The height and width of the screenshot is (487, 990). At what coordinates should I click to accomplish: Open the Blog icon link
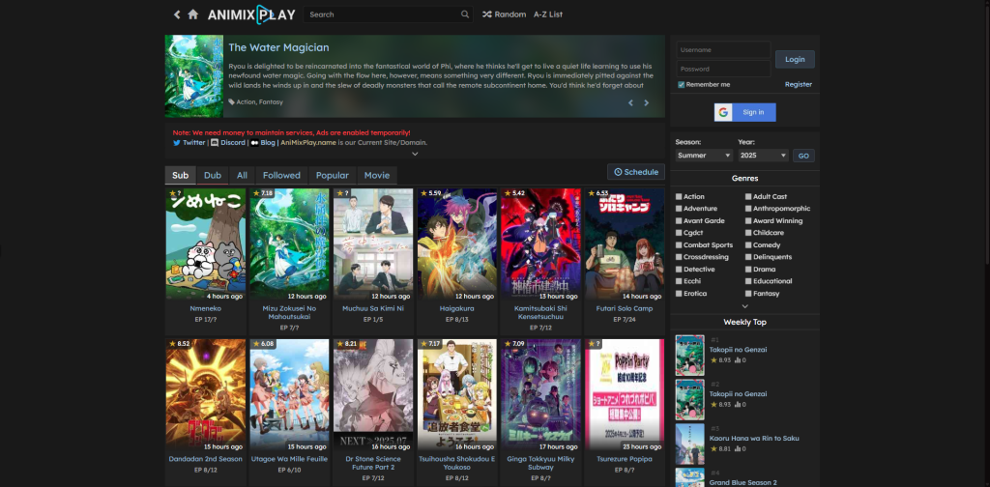(x=254, y=143)
